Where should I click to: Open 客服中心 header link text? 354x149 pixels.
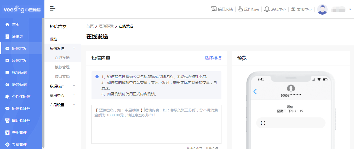(x=304, y=9)
